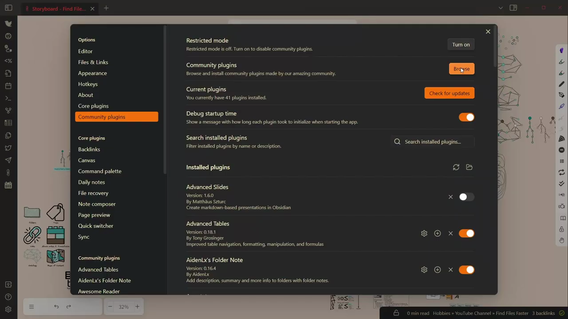Select Community plugins in Options list
The width and height of the screenshot is (568, 319).
tap(117, 117)
